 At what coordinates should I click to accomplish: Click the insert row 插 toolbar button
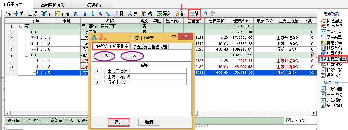[x=19, y=14]
